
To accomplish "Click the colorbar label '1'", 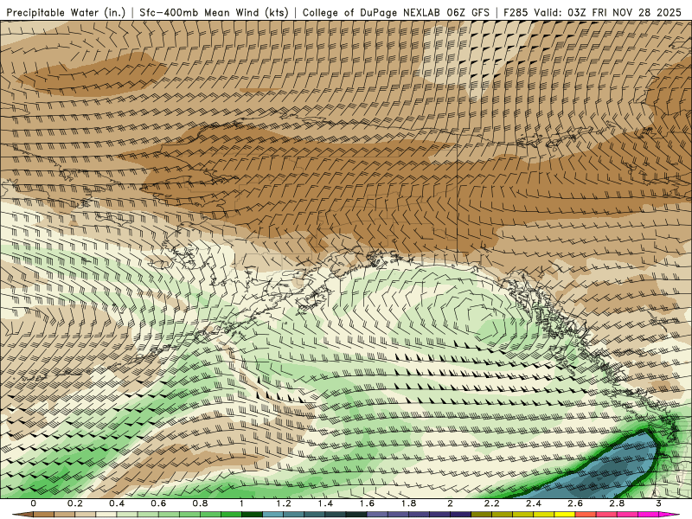I will pos(241,503).
